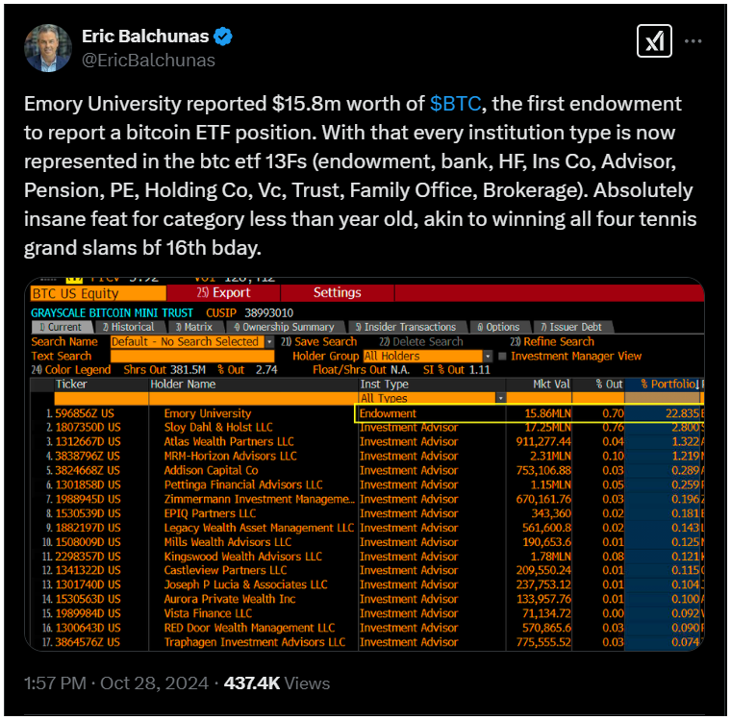The width and height of the screenshot is (731, 720).
Task: Click the Text Search input field
Action: [x=192, y=356]
